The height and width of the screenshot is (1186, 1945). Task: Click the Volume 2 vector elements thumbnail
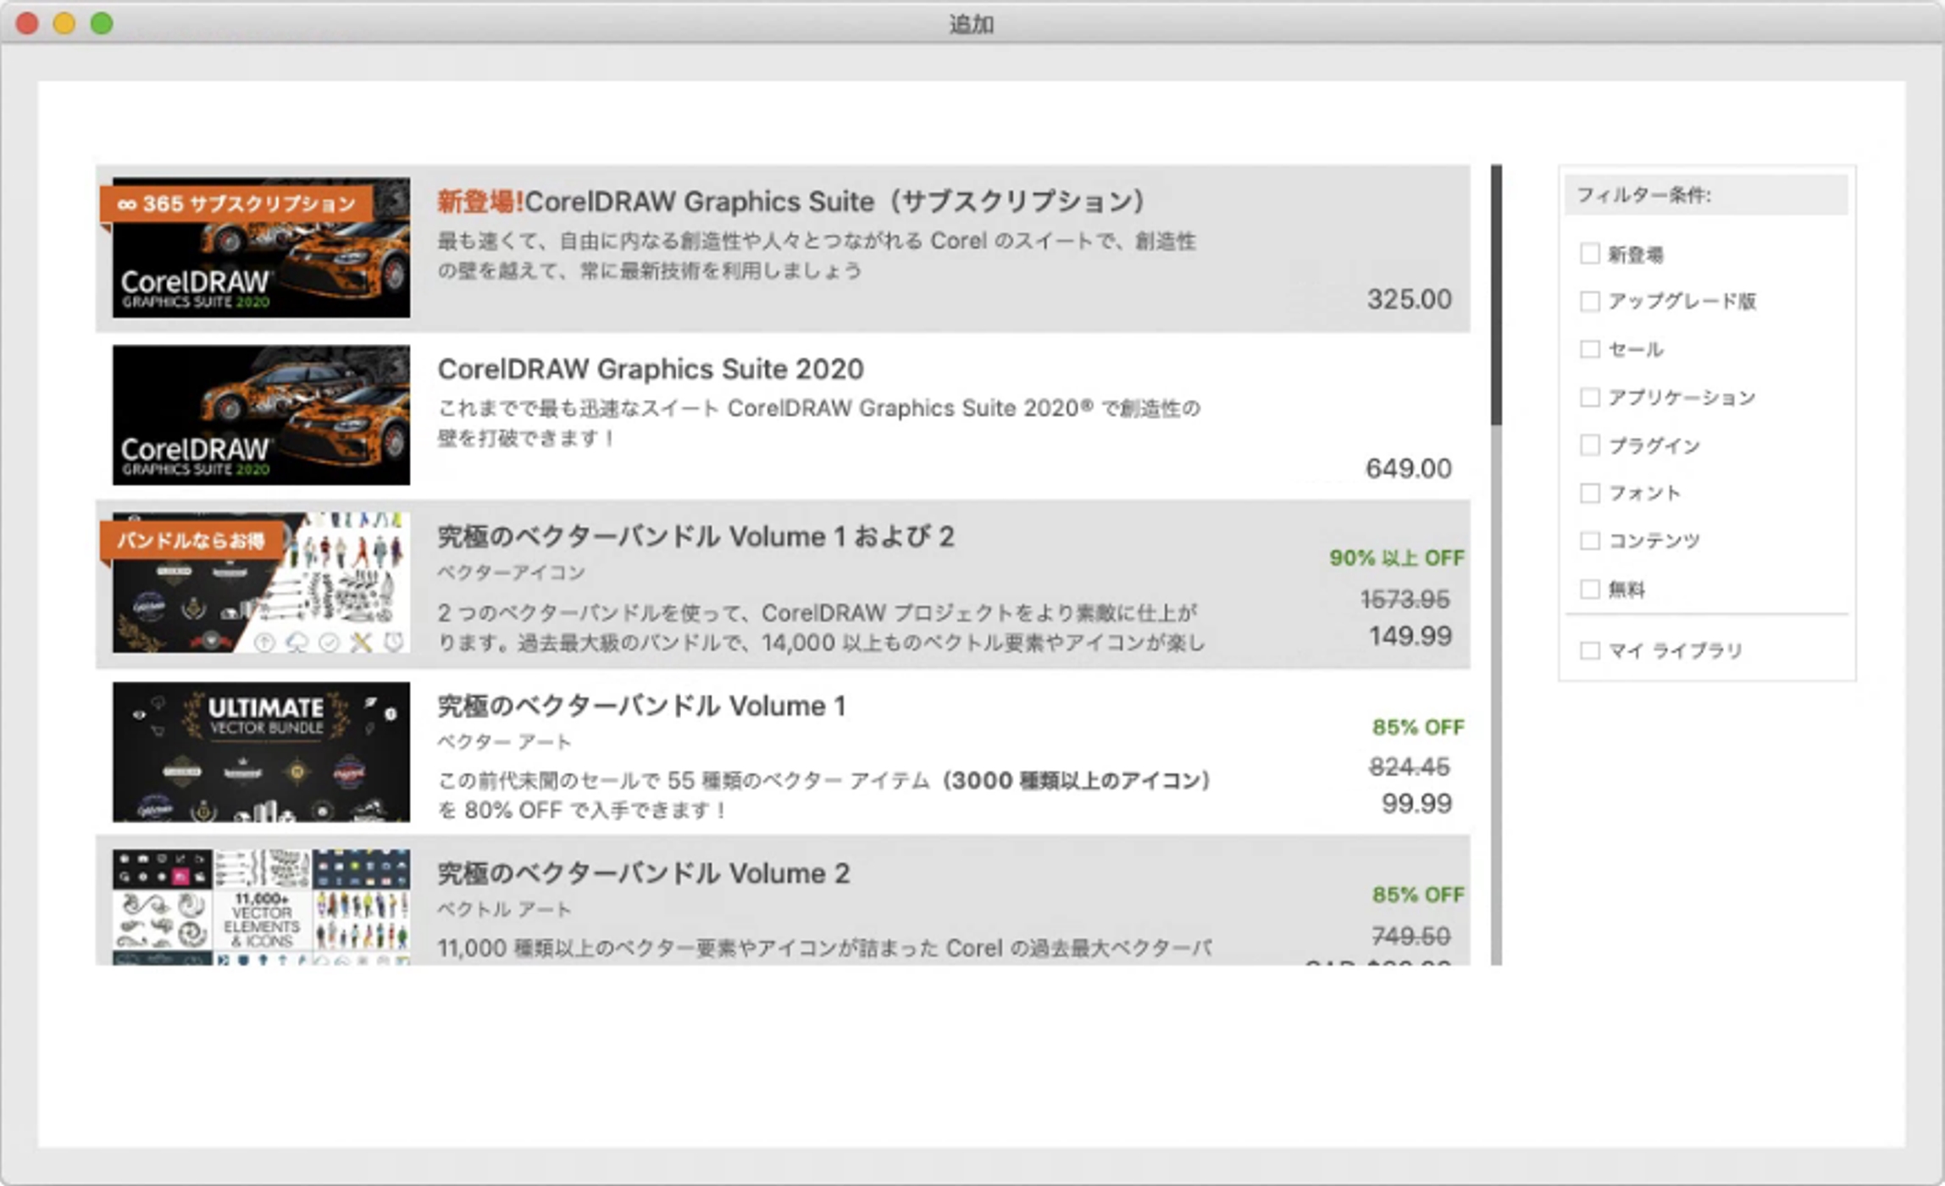point(261,906)
